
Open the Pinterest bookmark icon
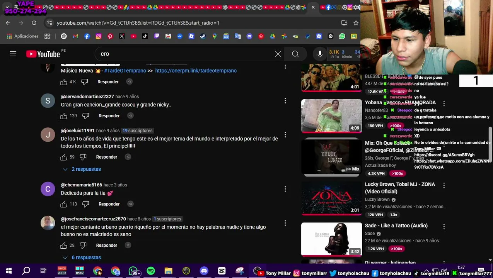(x=110, y=36)
